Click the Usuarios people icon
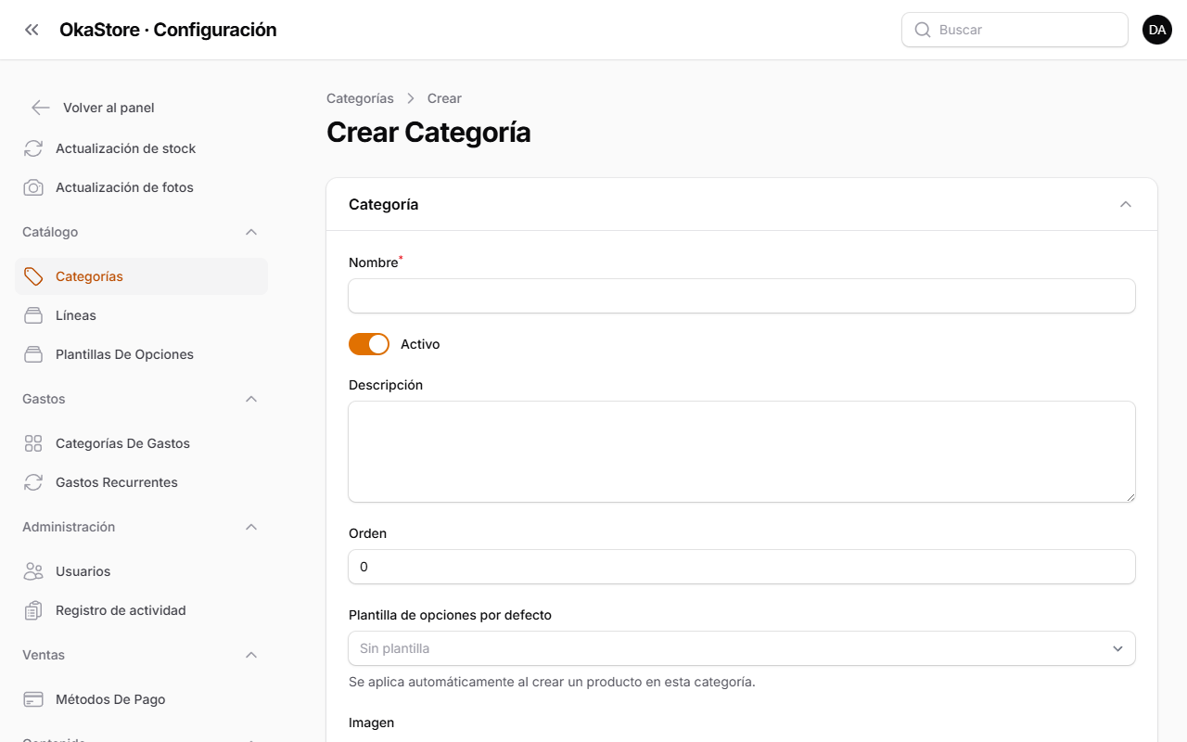 [x=33, y=571]
